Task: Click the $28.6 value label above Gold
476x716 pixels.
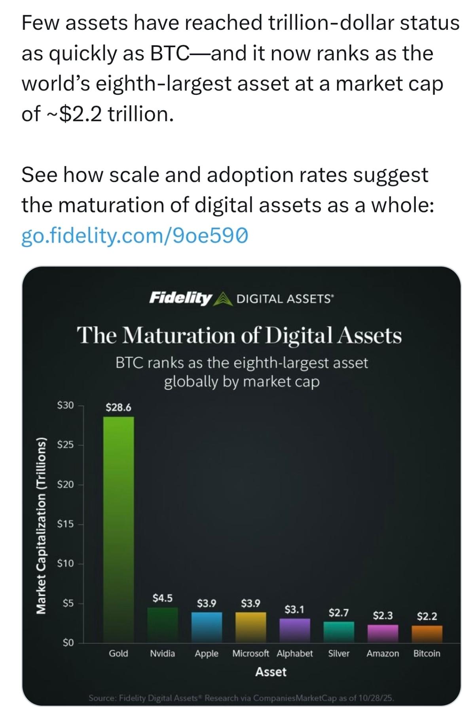Action: coord(118,407)
